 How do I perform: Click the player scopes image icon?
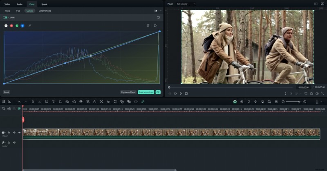pos(322,4)
